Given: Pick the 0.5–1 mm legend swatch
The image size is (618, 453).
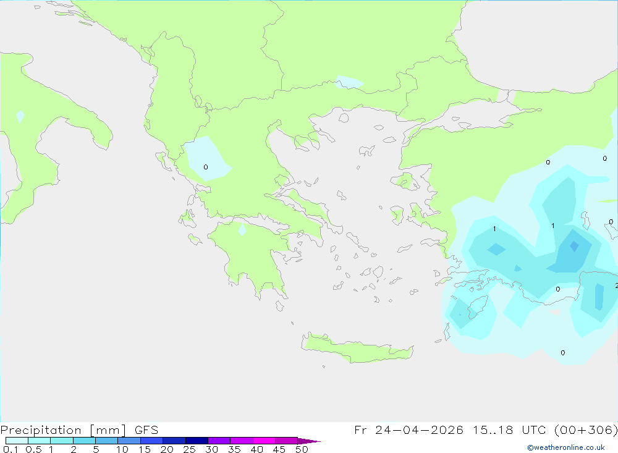Looking at the screenshot, I should click(x=40, y=441).
